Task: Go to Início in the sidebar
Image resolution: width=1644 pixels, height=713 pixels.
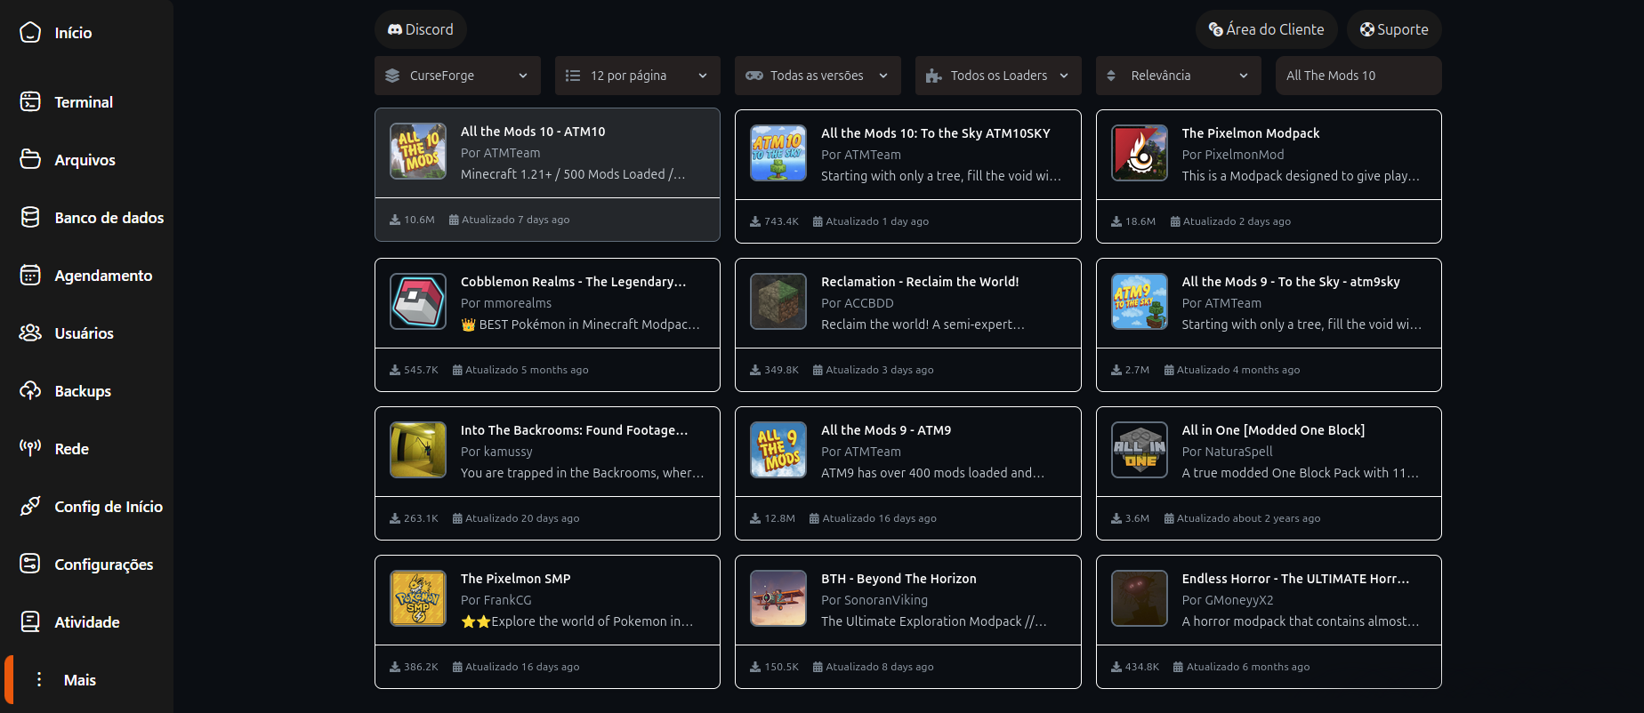Action: point(73,33)
